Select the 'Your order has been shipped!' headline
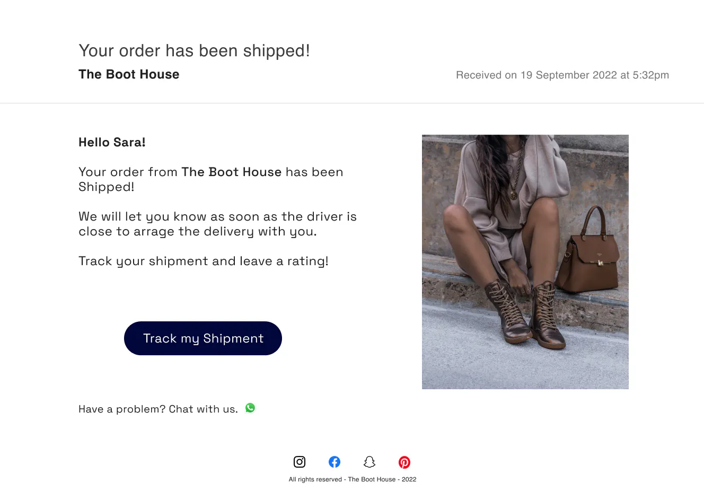 coord(195,50)
